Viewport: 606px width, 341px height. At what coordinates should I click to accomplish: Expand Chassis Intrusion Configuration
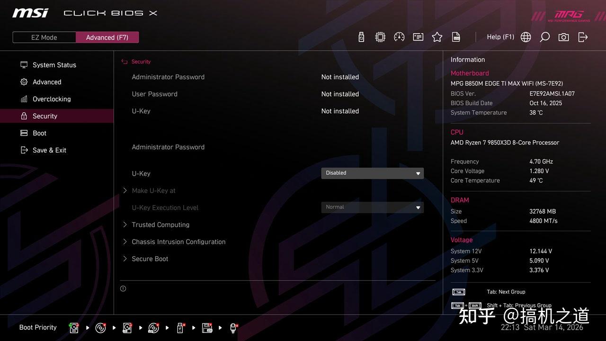178,242
